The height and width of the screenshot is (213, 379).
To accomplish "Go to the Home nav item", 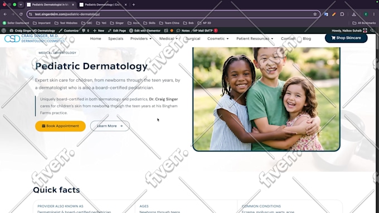I will click(x=95, y=38).
